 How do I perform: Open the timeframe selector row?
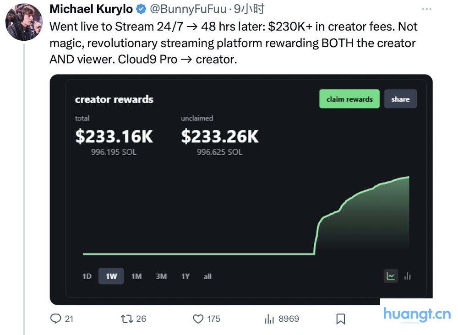[x=147, y=276]
